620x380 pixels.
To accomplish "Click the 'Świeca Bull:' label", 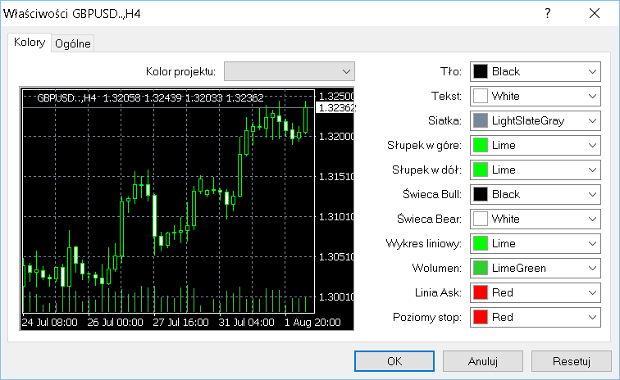I will pos(432,194).
